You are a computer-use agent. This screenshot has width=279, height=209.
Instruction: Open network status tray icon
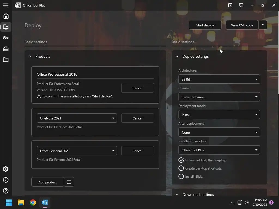point(239,202)
